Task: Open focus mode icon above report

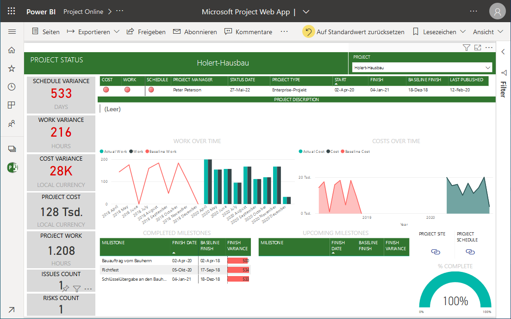Action: (478, 48)
